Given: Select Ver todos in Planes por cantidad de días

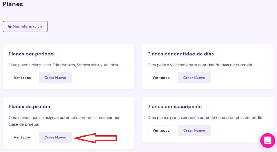Looking at the screenshot, I should [161, 78].
